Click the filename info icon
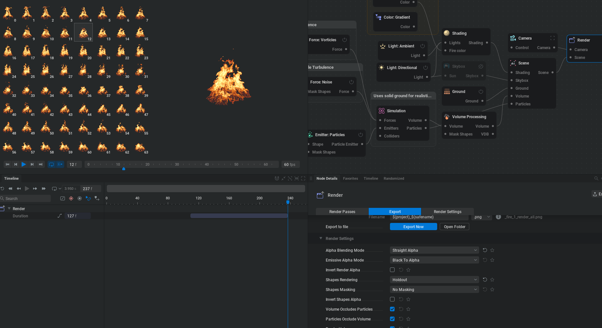Image resolution: width=602 pixels, height=328 pixels. tap(498, 217)
